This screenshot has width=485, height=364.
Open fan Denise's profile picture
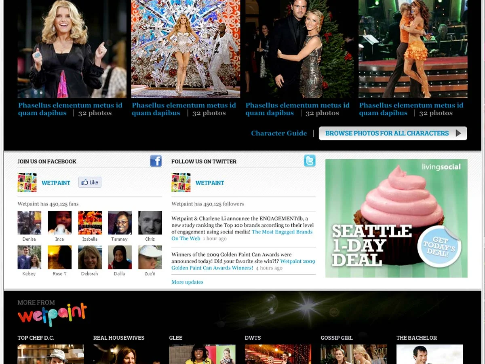click(x=30, y=222)
